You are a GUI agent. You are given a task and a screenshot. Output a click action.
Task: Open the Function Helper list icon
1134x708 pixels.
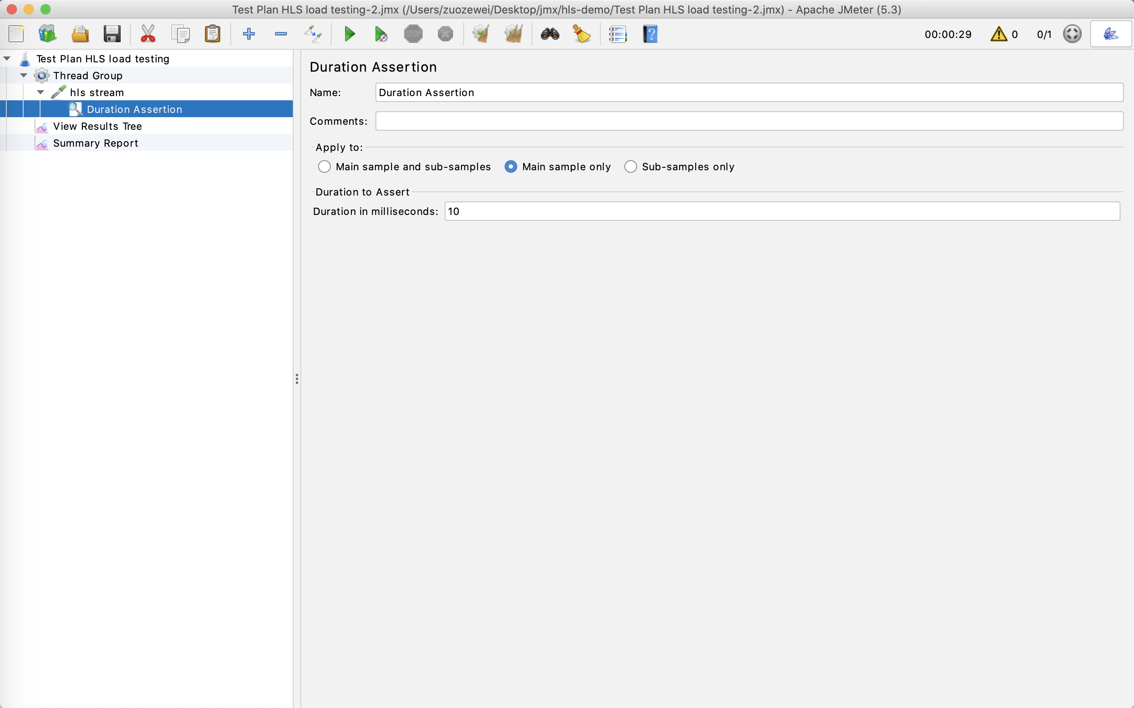pos(618,34)
